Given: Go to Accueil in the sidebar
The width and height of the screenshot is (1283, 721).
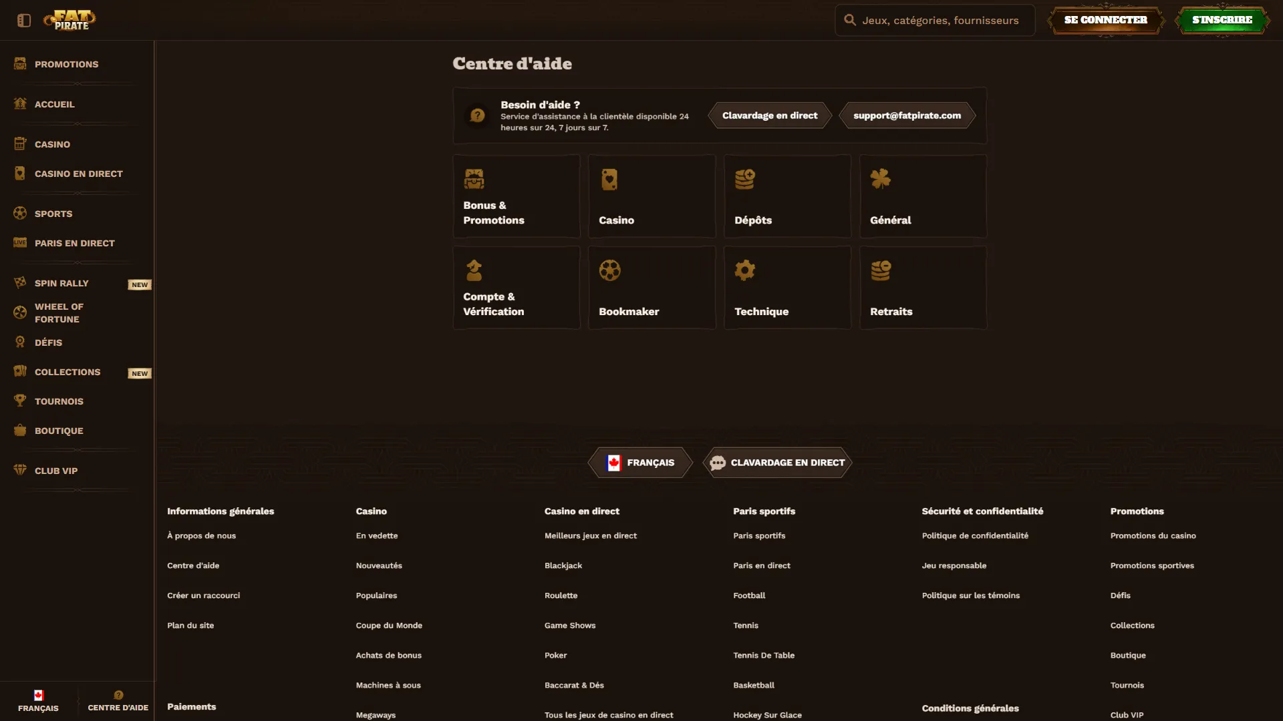Looking at the screenshot, I should tap(55, 104).
